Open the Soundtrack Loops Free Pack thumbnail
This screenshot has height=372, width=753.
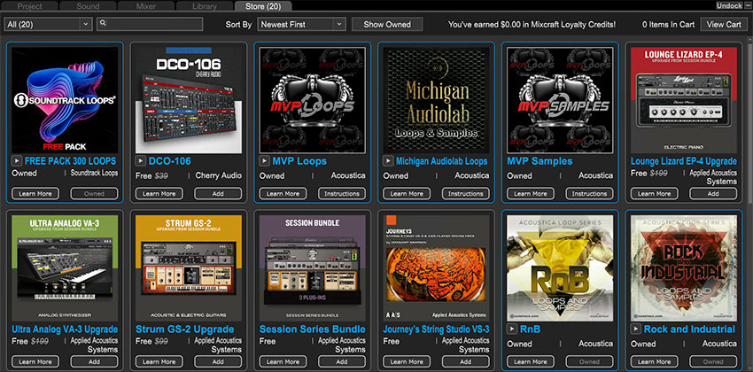(65, 100)
